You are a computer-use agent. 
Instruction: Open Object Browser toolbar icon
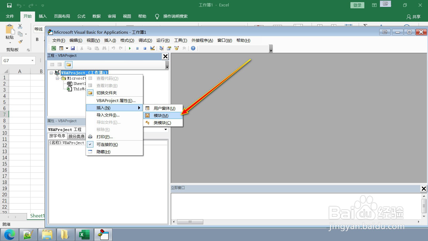[177, 48]
